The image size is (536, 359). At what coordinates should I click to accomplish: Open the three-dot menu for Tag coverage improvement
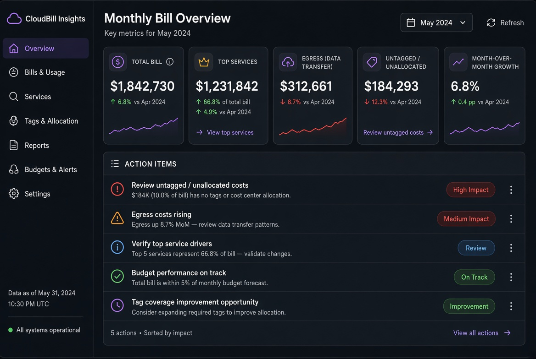pos(511,306)
